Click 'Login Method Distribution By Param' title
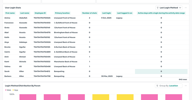The height and width of the screenshot is (100, 192). coord(23,86)
